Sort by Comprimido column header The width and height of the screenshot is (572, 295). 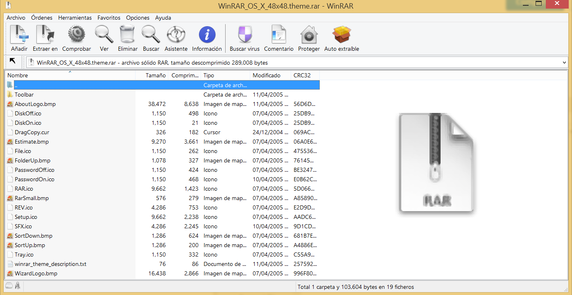tap(185, 75)
